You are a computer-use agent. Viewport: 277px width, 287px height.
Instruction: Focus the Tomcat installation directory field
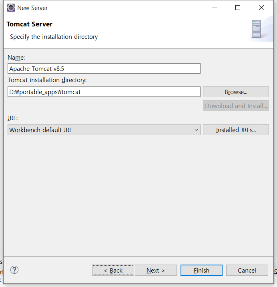coord(104,92)
